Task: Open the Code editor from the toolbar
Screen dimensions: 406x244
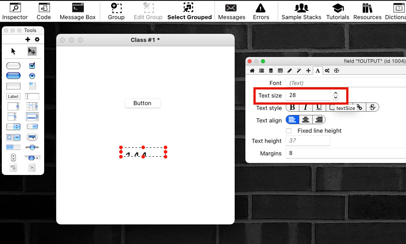Action: pyautogui.click(x=44, y=12)
